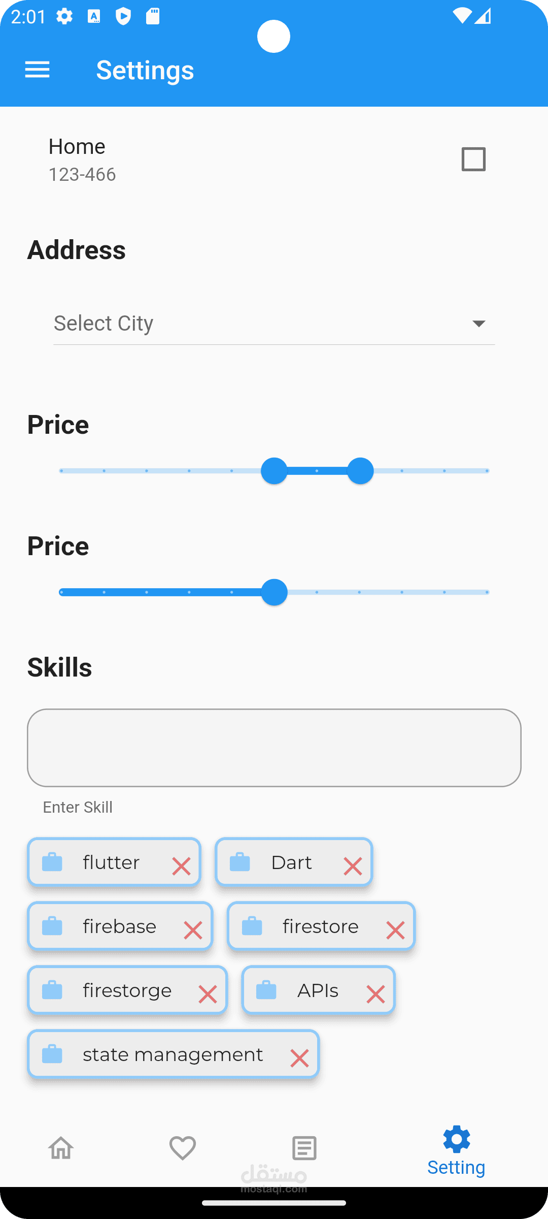This screenshot has height=1219, width=548.
Task: Click the right handle of price range slider
Action: 360,471
